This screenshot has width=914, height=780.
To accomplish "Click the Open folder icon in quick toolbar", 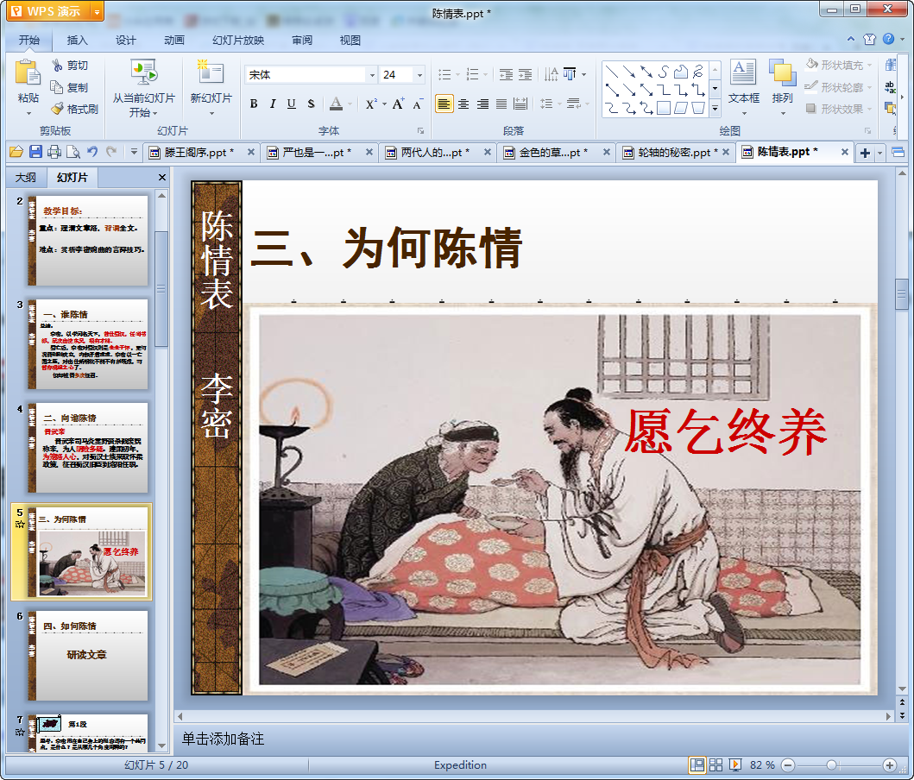I will pyautogui.click(x=16, y=152).
